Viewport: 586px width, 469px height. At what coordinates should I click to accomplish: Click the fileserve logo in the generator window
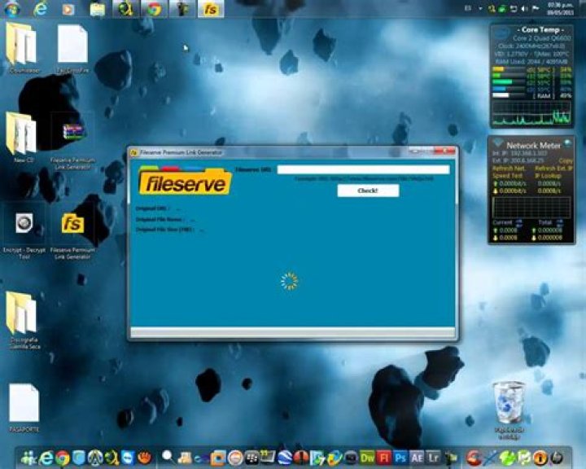pos(185,182)
